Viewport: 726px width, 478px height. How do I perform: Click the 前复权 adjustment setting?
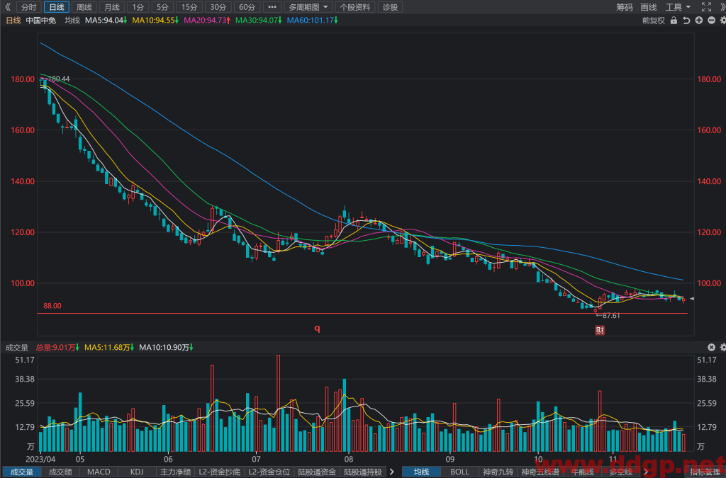[653, 21]
